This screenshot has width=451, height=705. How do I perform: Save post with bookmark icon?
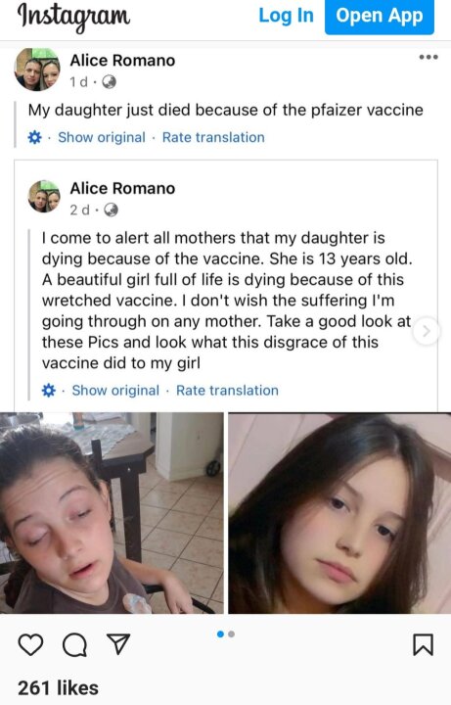[x=424, y=644]
